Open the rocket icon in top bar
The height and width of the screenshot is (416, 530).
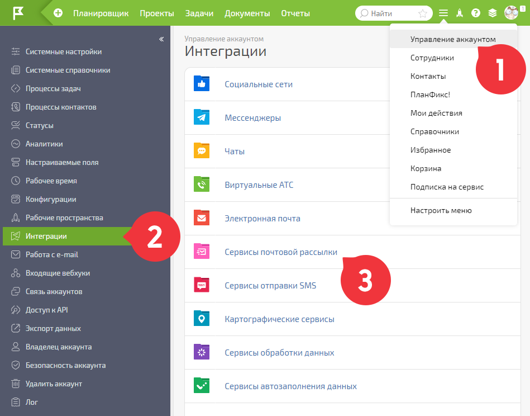tap(460, 13)
